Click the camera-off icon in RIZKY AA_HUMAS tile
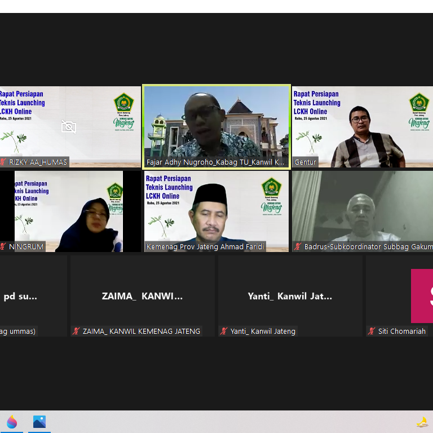This screenshot has width=433, height=433. coord(69,127)
